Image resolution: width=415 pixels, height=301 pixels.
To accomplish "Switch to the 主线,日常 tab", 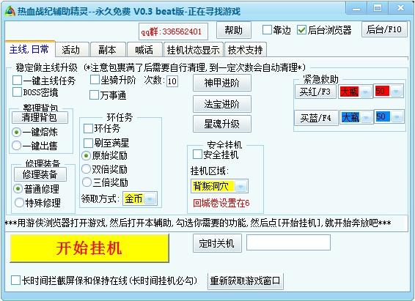I will click(x=29, y=49).
